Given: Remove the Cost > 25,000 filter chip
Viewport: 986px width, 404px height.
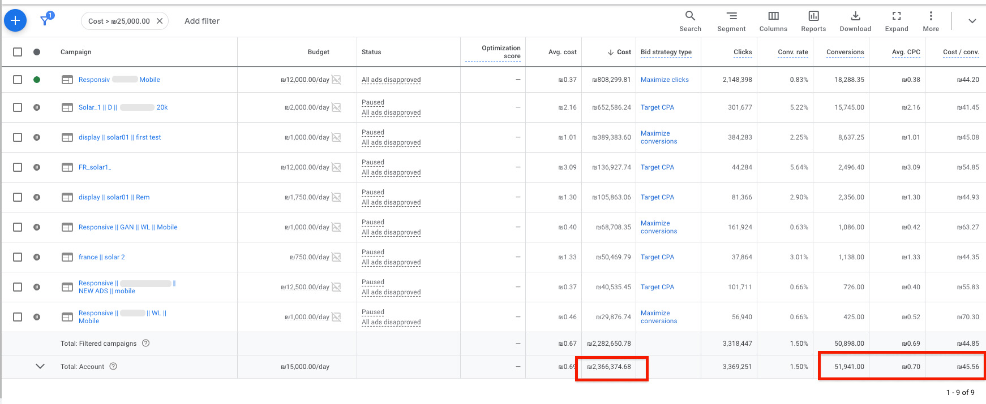Looking at the screenshot, I should (x=160, y=21).
